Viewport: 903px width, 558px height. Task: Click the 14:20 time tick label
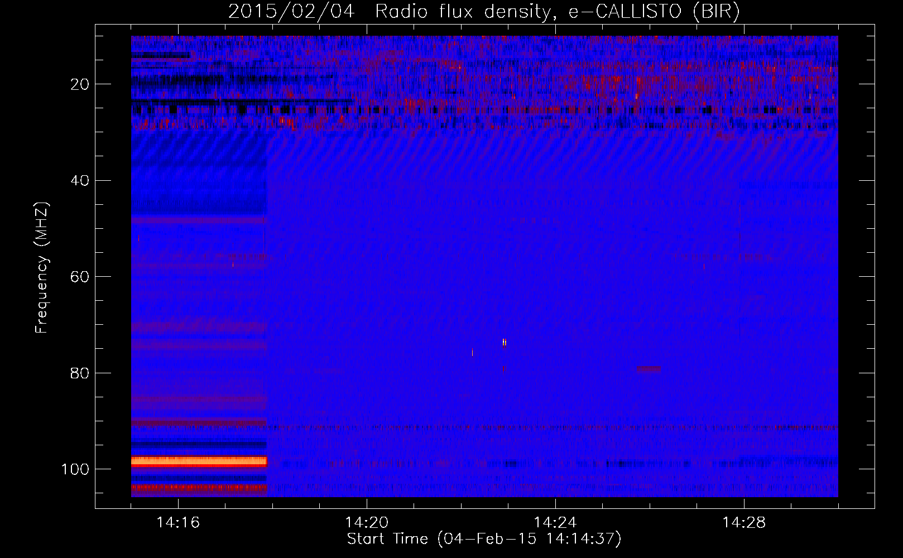coord(367,523)
